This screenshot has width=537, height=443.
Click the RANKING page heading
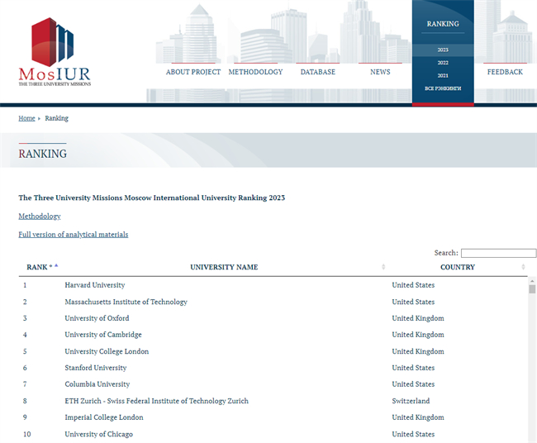click(42, 154)
